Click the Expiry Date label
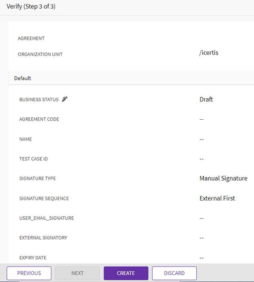254x282 pixels. pos(33,258)
